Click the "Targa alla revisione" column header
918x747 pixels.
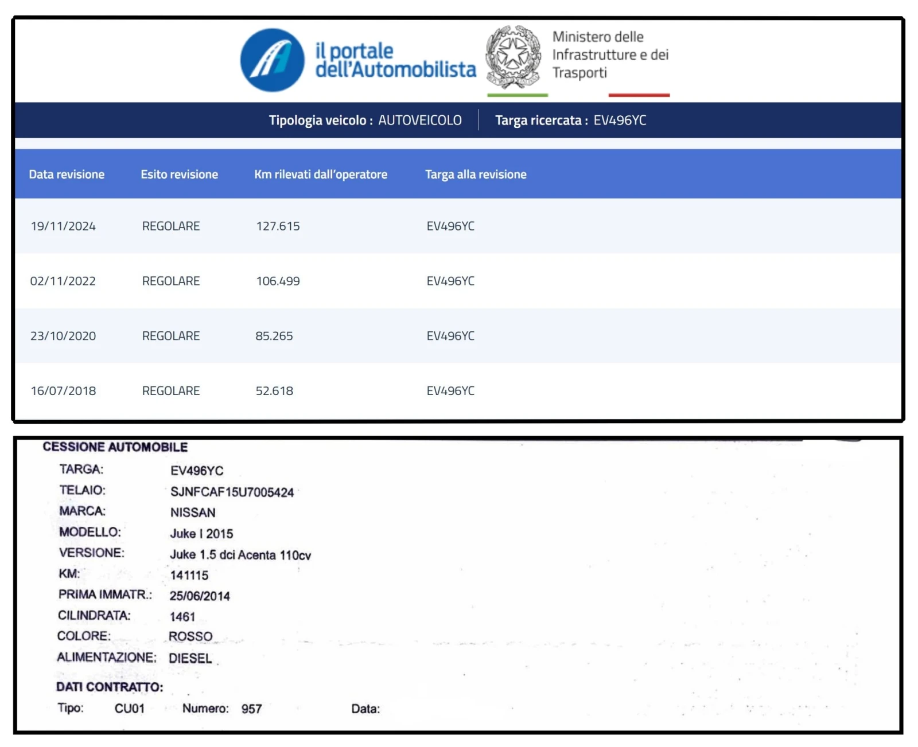click(476, 174)
